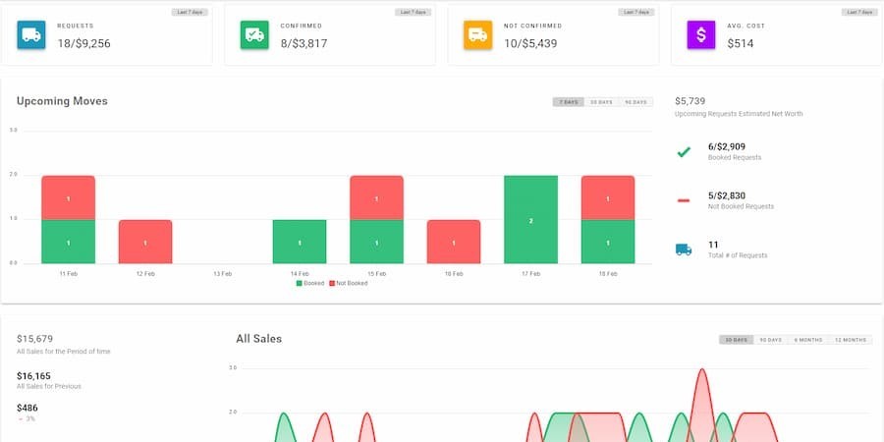Click the green checkmark beside Booked Requests
The width and height of the screenshot is (884, 442).
click(x=684, y=152)
